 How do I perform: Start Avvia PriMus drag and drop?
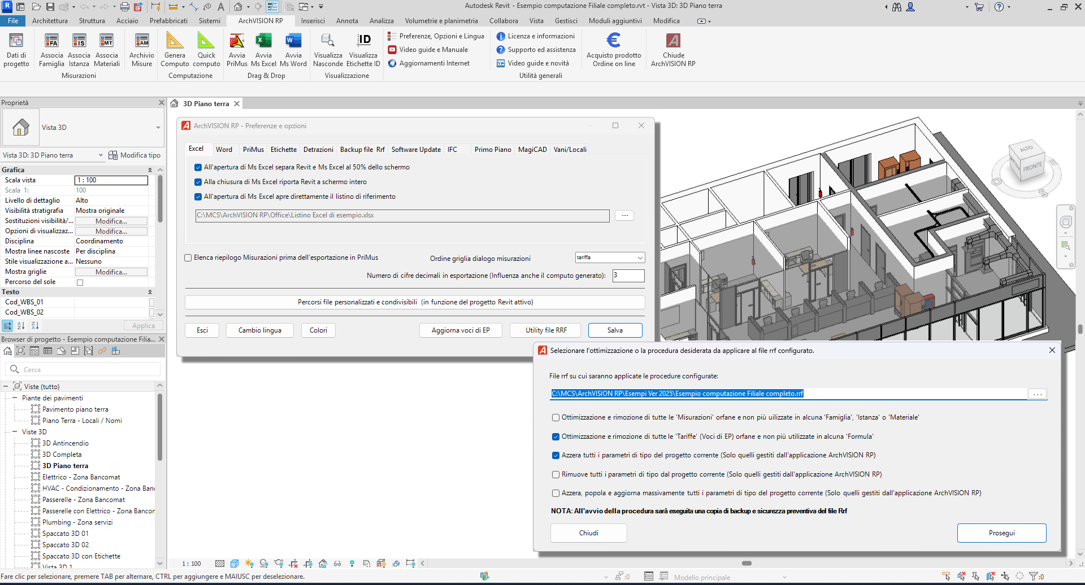[237, 50]
